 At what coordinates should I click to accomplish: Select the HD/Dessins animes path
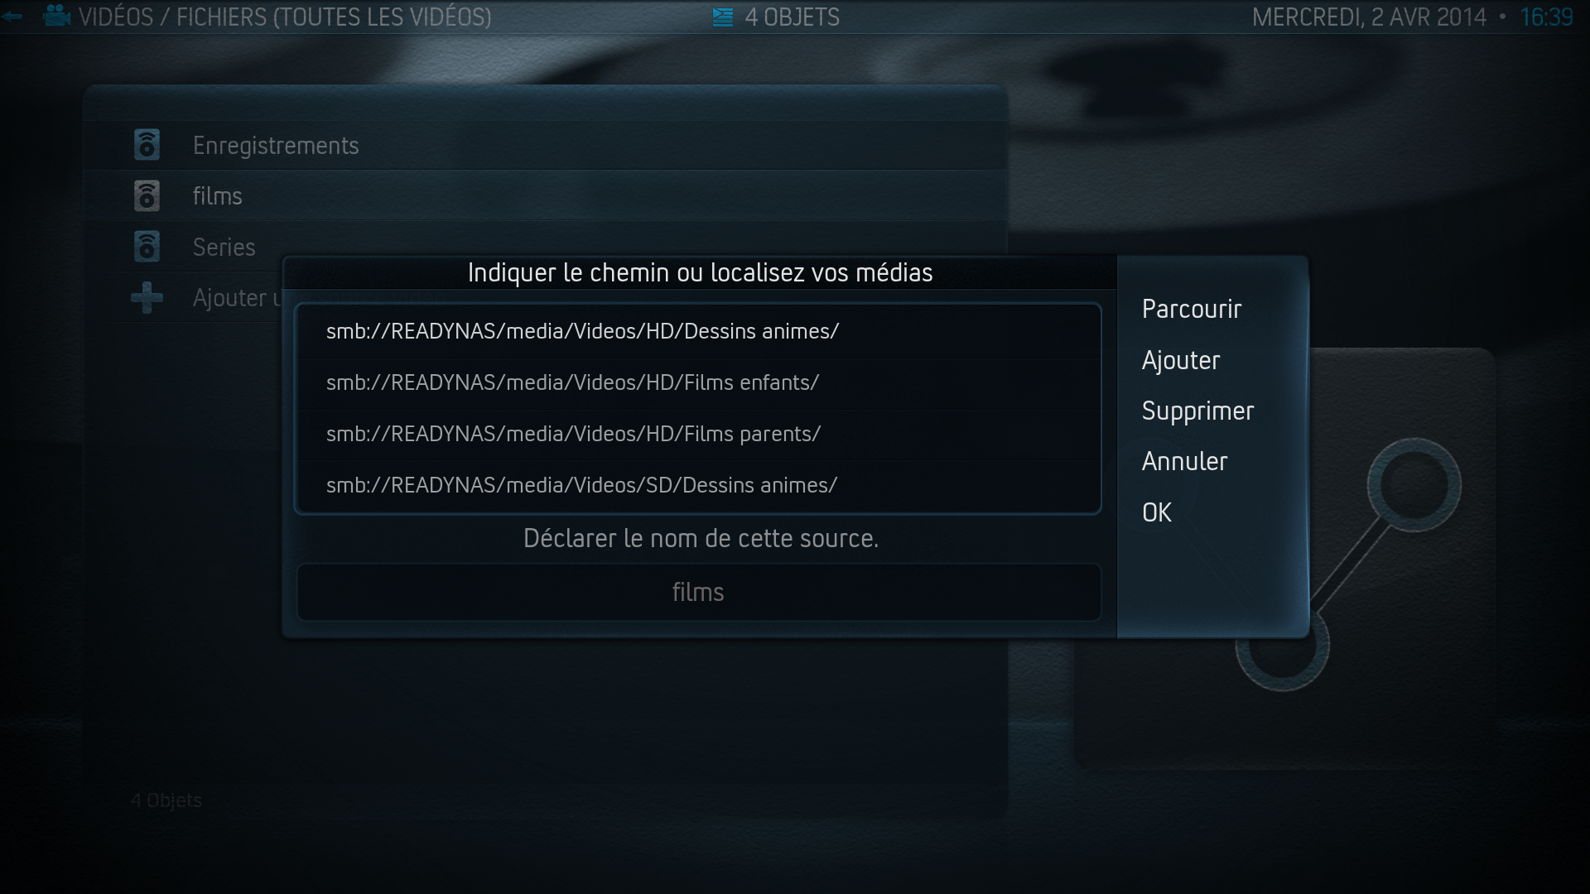tap(698, 331)
